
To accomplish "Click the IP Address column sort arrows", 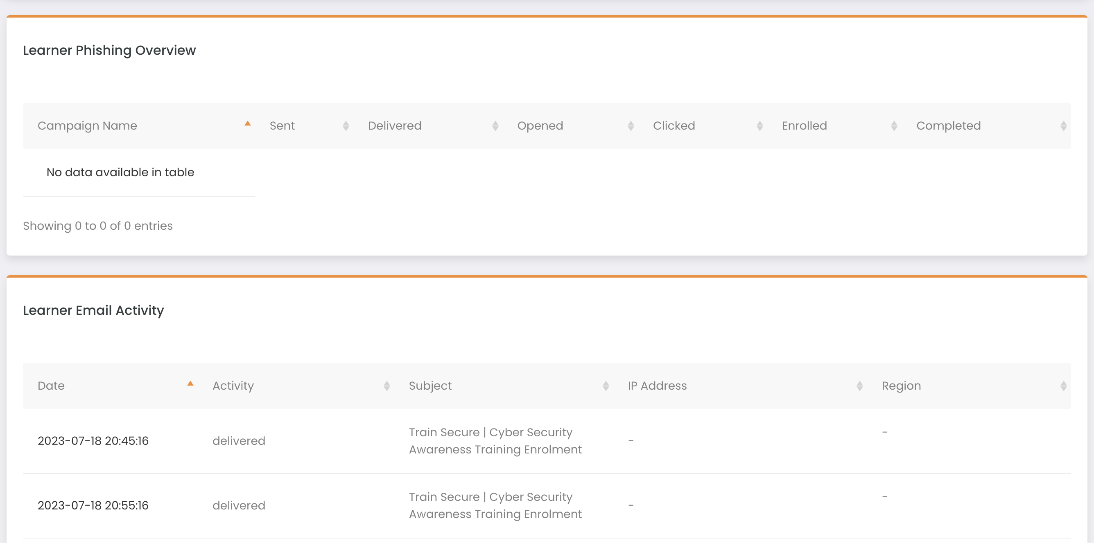I will click(x=859, y=386).
